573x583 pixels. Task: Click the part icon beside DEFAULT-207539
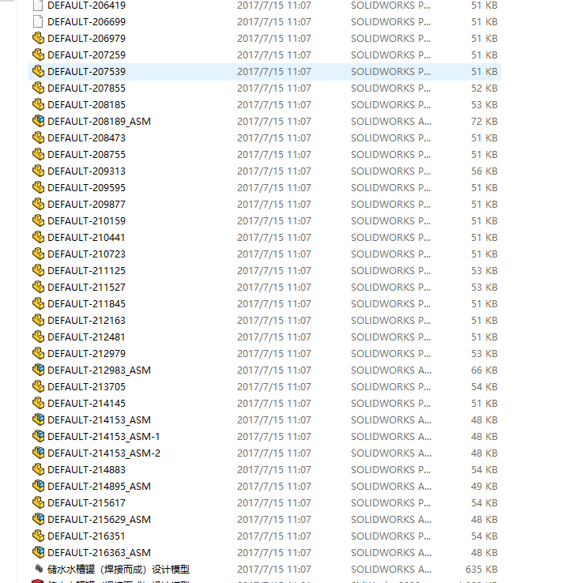[38, 71]
